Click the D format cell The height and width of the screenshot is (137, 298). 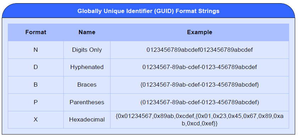tap(35, 67)
